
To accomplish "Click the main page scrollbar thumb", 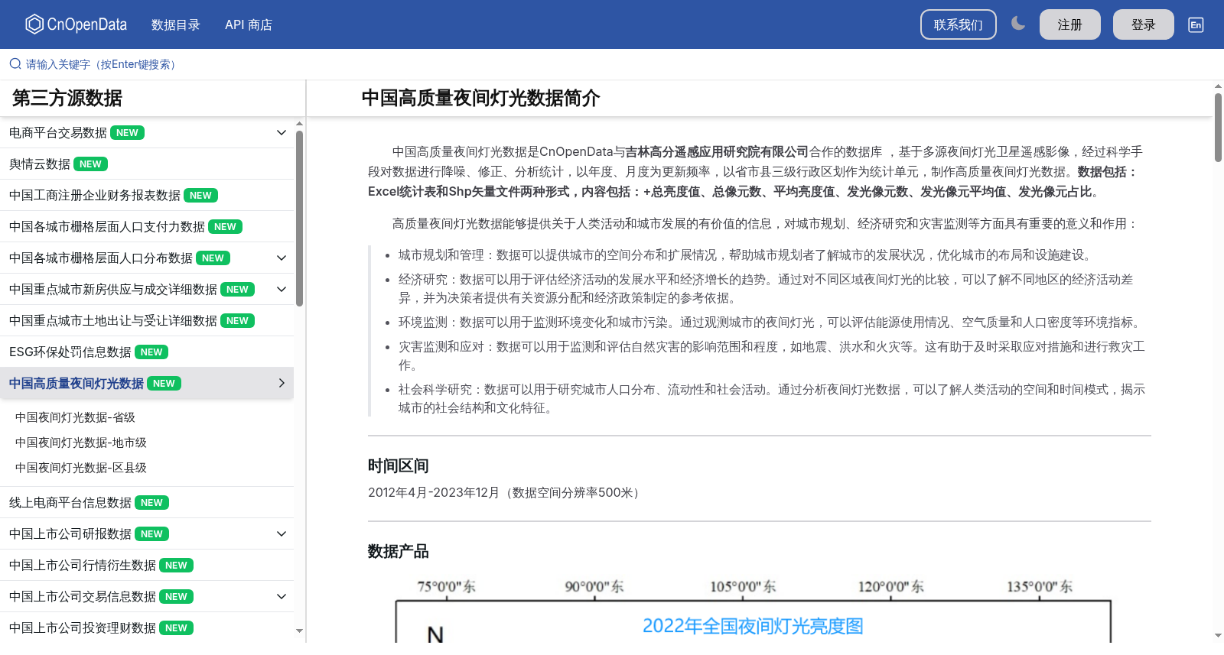I will (x=1218, y=128).
